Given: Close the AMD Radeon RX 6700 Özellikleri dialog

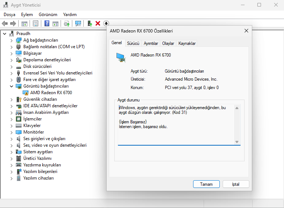Looking at the screenshot, I should 246,31.
